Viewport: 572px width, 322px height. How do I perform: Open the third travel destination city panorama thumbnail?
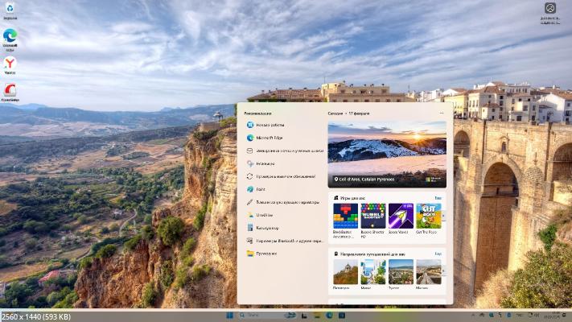401,272
